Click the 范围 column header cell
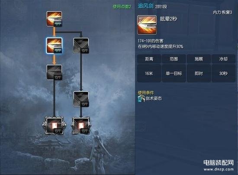This screenshot has height=175, width=238. [x=174, y=59]
